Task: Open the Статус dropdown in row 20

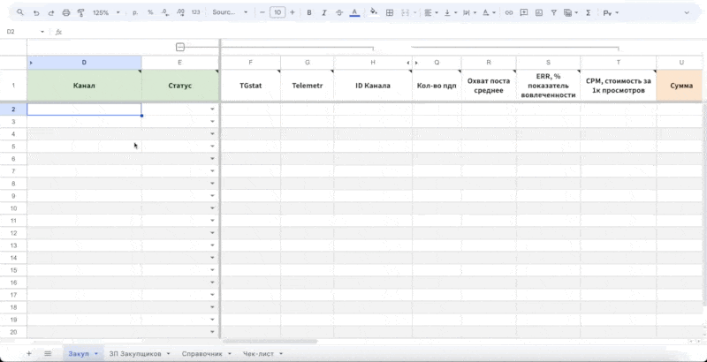Action: (x=212, y=332)
